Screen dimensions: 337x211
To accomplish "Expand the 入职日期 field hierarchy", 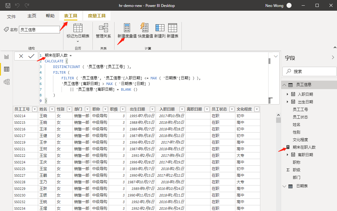I will click(x=287, y=94).
